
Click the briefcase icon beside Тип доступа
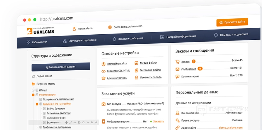103,104
